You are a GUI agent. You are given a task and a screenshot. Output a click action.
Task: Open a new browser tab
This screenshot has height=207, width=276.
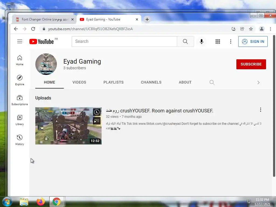point(147,19)
